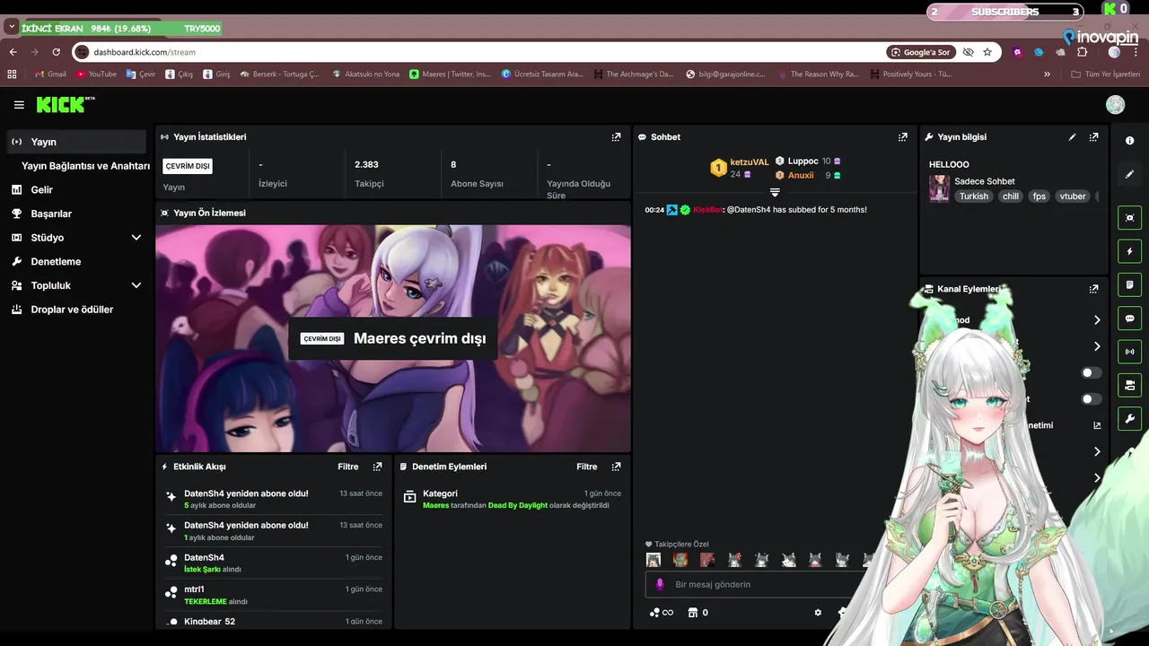Expand the chat leaderboard arrow under Anuxii

click(775, 192)
